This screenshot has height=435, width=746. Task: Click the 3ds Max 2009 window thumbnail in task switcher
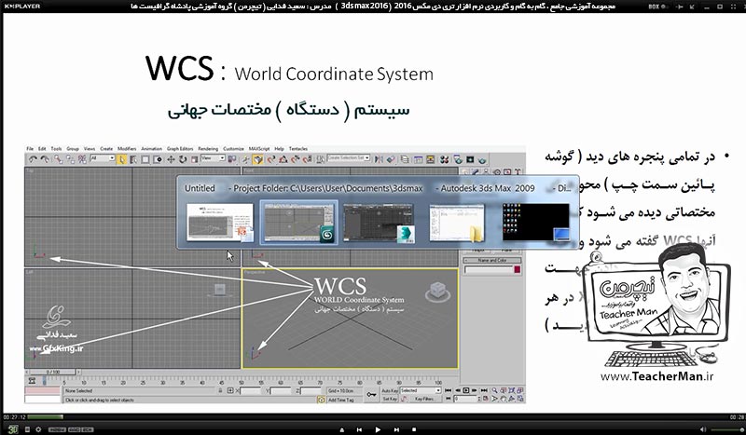pos(298,223)
